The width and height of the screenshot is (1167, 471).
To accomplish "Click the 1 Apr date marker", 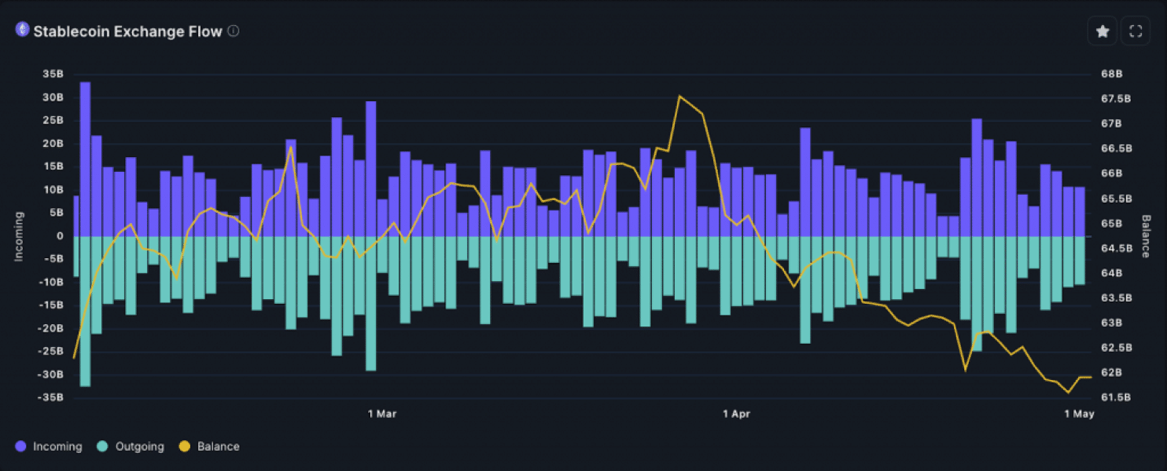I will 738,413.
